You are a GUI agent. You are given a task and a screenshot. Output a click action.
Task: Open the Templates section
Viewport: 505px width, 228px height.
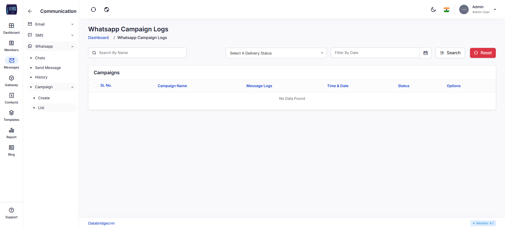pos(11,116)
